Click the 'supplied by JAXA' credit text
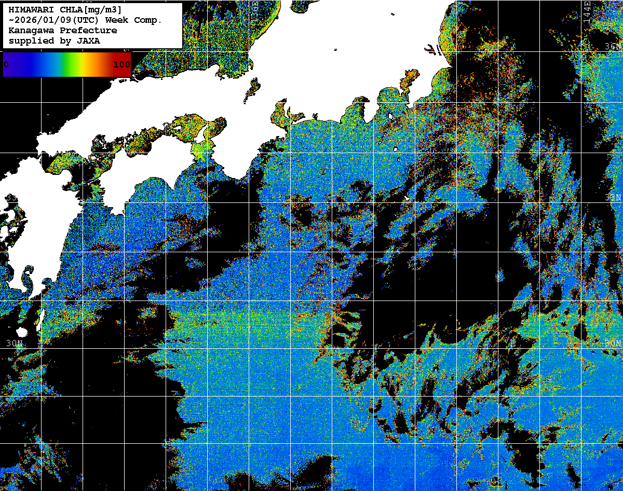The height and width of the screenshot is (491, 623). [x=54, y=40]
